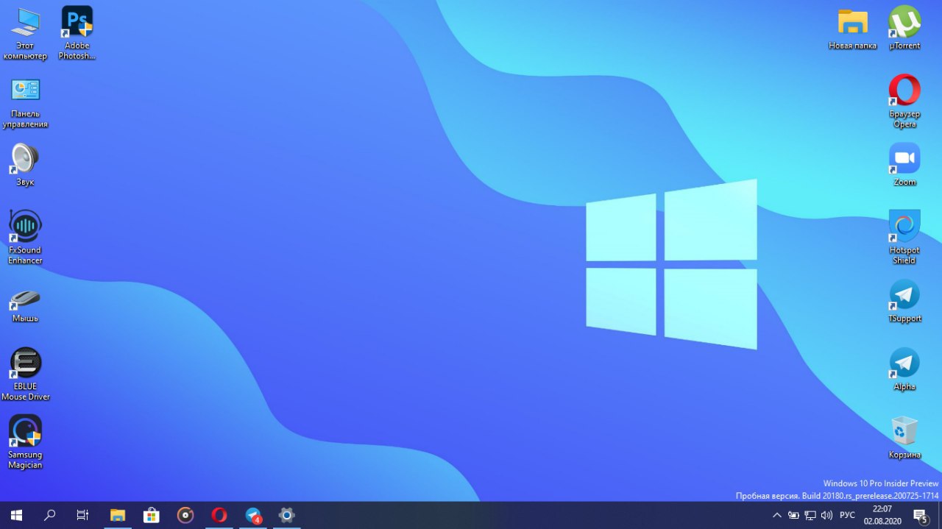This screenshot has width=942, height=529.
Task: Open File Explorer from the taskbar
Action: (x=118, y=515)
